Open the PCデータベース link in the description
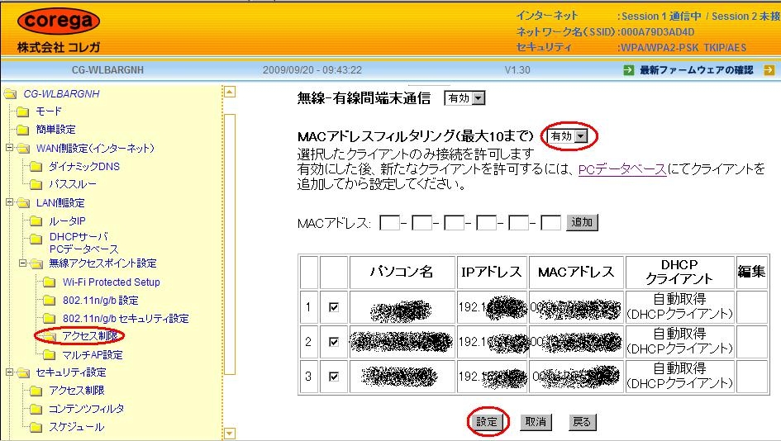 pyautogui.click(x=622, y=169)
